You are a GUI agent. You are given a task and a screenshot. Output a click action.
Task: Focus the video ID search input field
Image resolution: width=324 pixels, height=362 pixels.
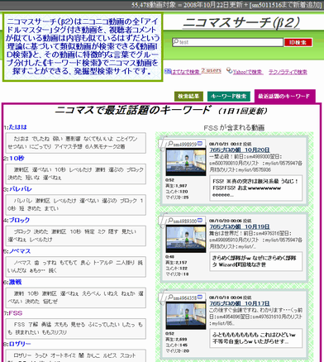tap(227, 42)
